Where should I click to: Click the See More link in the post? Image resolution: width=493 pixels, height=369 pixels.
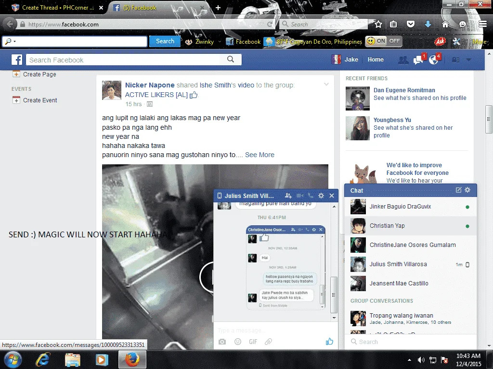click(259, 155)
